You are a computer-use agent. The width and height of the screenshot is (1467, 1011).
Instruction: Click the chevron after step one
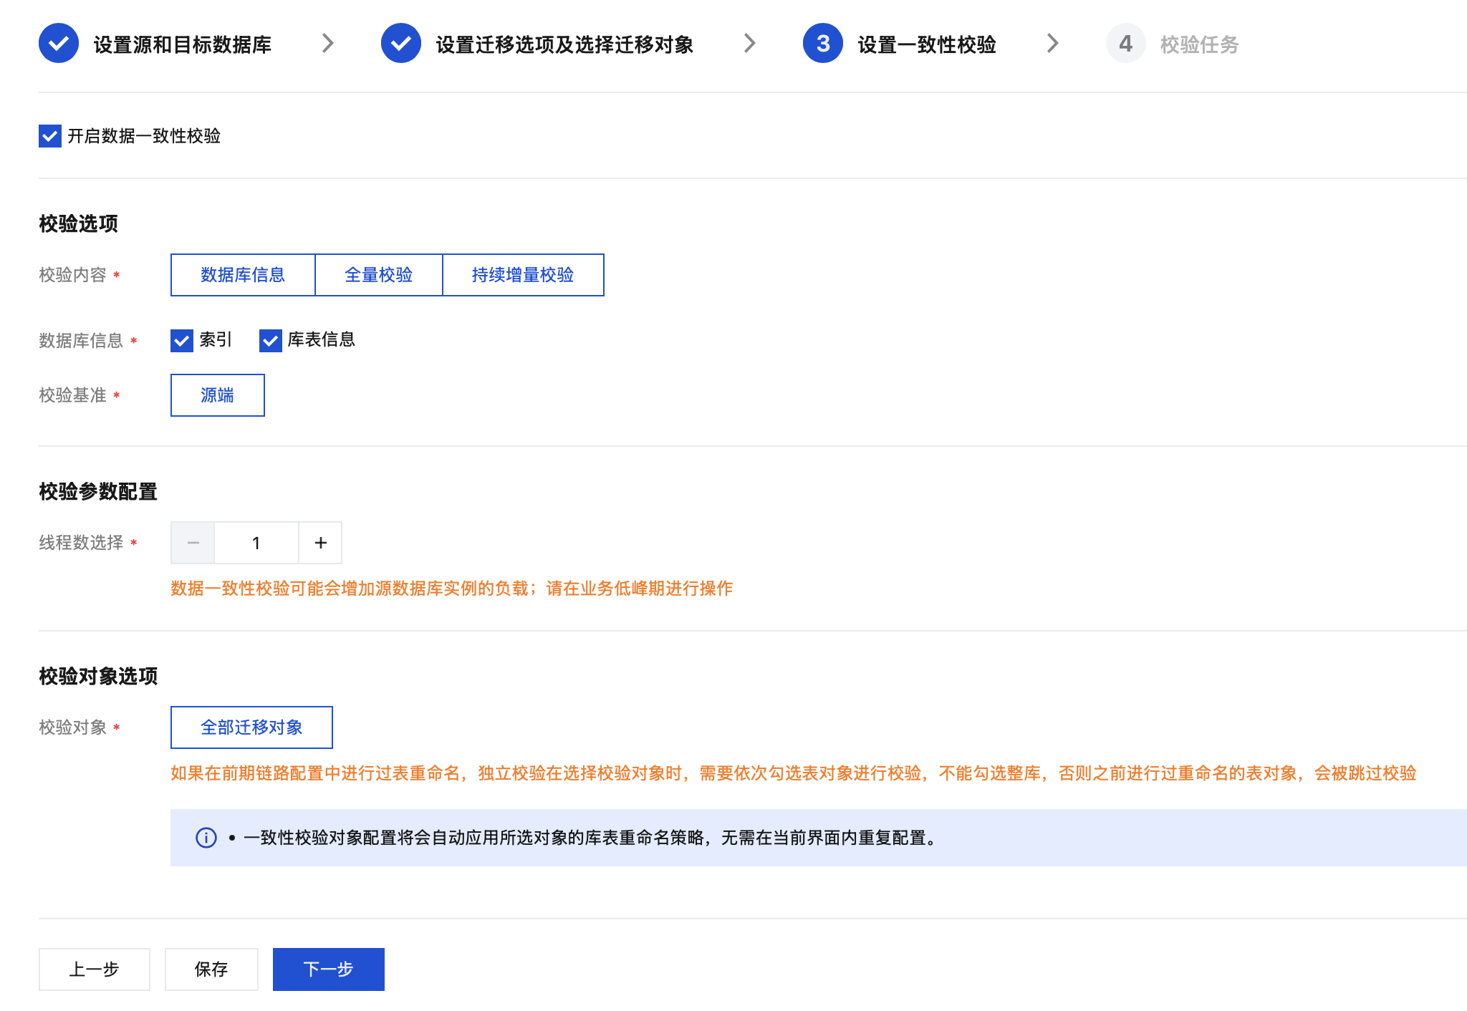[328, 44]
